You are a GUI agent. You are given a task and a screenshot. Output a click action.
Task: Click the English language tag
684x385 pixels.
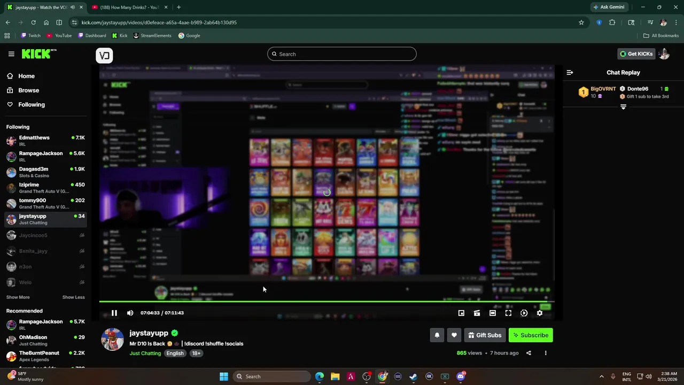[175, 353]
